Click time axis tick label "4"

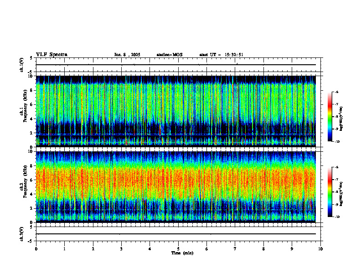(150, 249)
